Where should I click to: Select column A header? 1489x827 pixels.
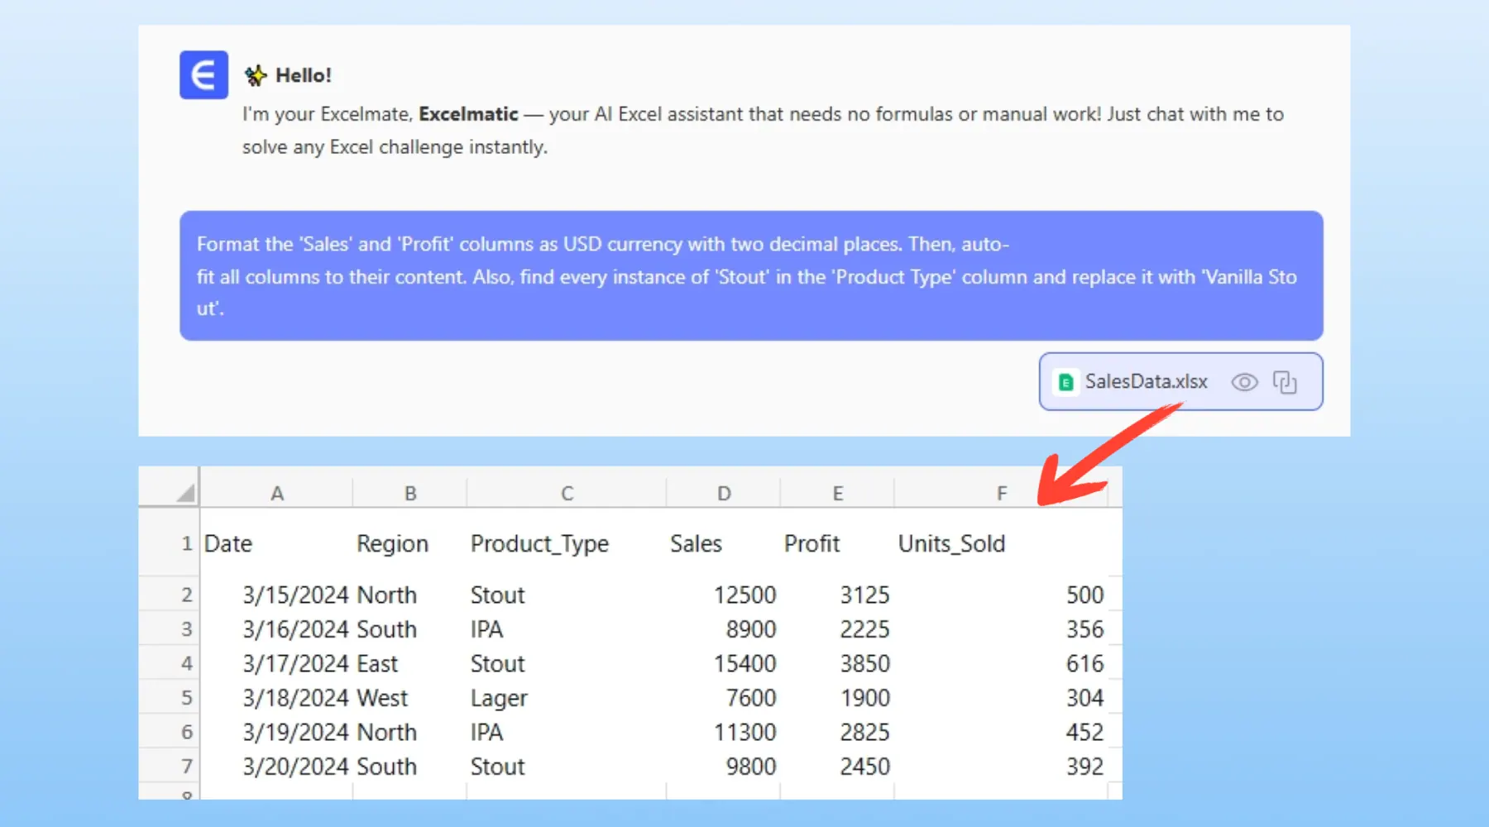277,494
